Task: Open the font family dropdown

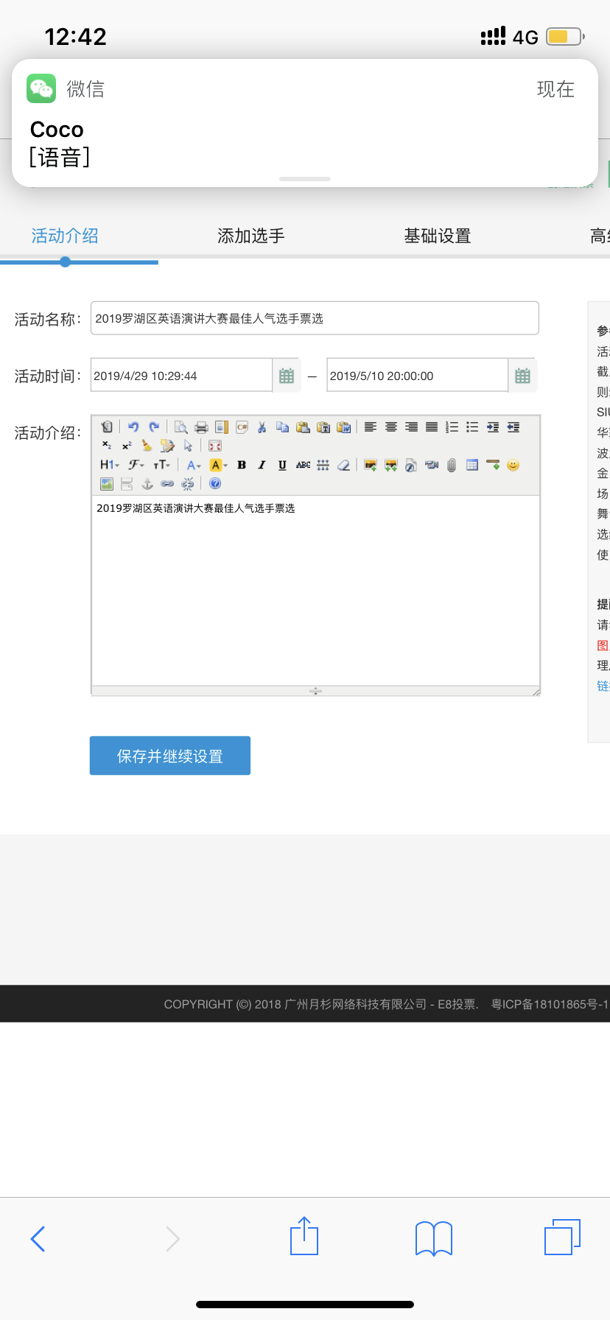Action: tap(136, 465)
